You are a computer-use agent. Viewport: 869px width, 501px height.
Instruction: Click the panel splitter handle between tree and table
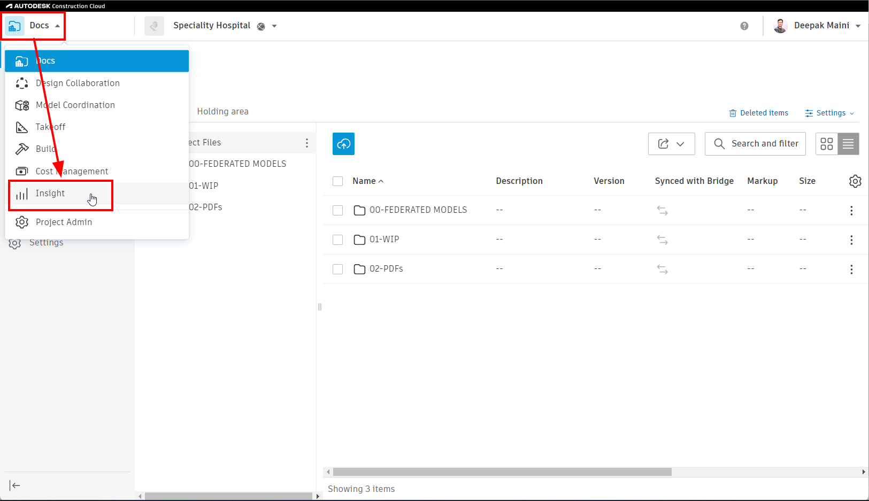320,307
